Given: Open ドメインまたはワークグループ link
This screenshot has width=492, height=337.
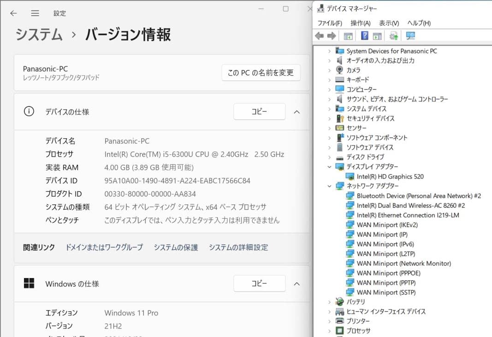Looking at the screenshot, I should [x=104, y=247].
